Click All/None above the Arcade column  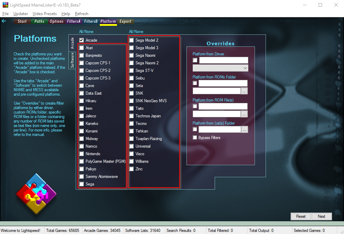(86, 32)
